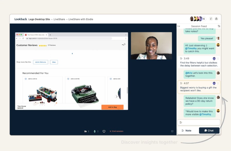This screenshot has height=151, width=231.
Task: Click the review star rating
Action: pos(43,46)
